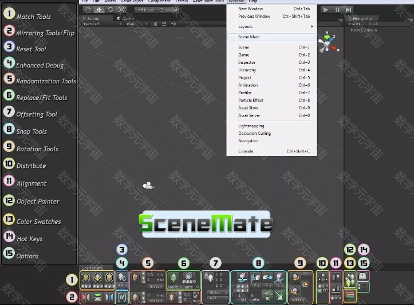Open the Layouts submenu
The image size is (414, 305).
pyautogui.click(x=272, y=27)
